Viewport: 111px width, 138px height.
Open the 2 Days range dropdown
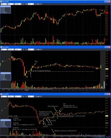[x=18, y=49]
